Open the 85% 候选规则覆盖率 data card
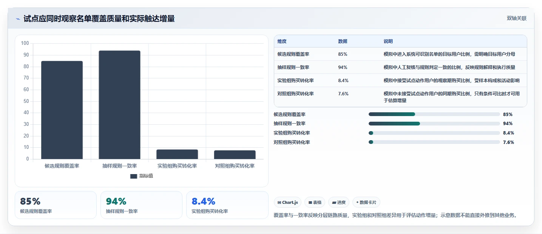 tap(56, 205)
